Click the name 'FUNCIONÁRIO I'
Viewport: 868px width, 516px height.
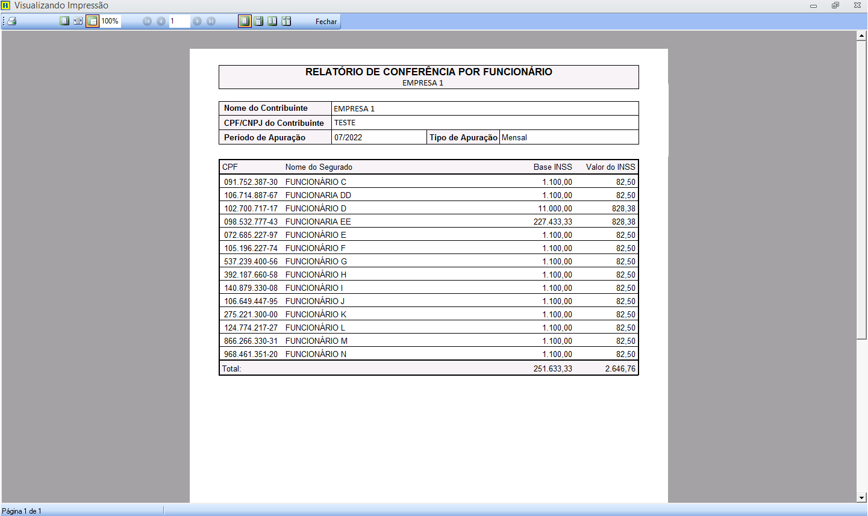point(314,288)
